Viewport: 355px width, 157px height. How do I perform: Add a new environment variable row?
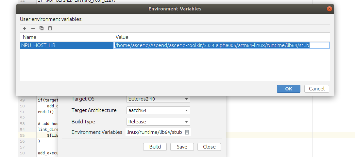(25, 28)
